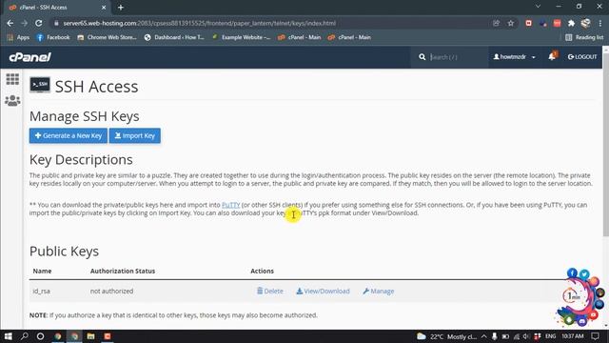The height and width of the screenshot is (343, 609).
Task: Click the search magnifier icon in cPanel header
Action: [422, 57]
